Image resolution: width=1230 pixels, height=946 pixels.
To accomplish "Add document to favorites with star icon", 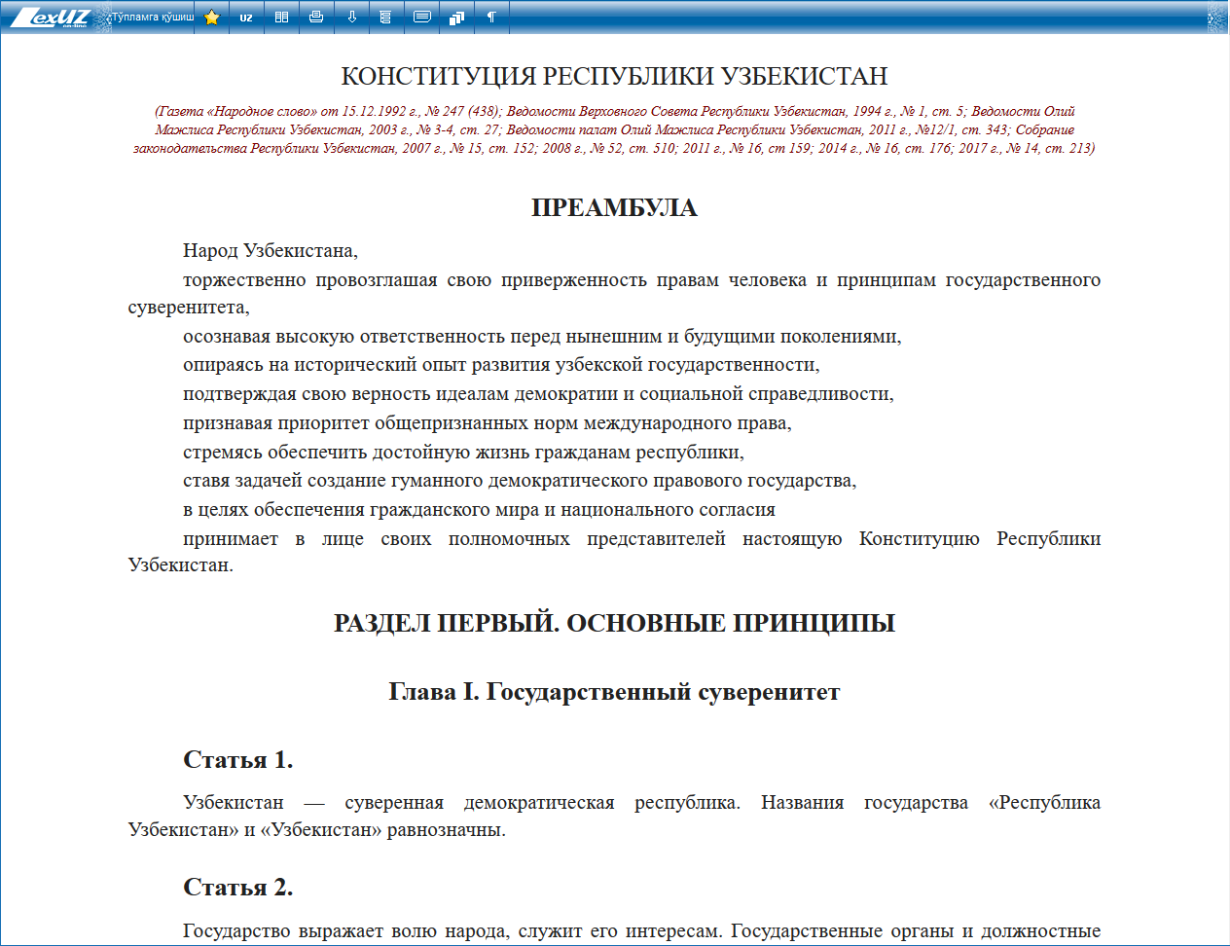I will 211,18.
